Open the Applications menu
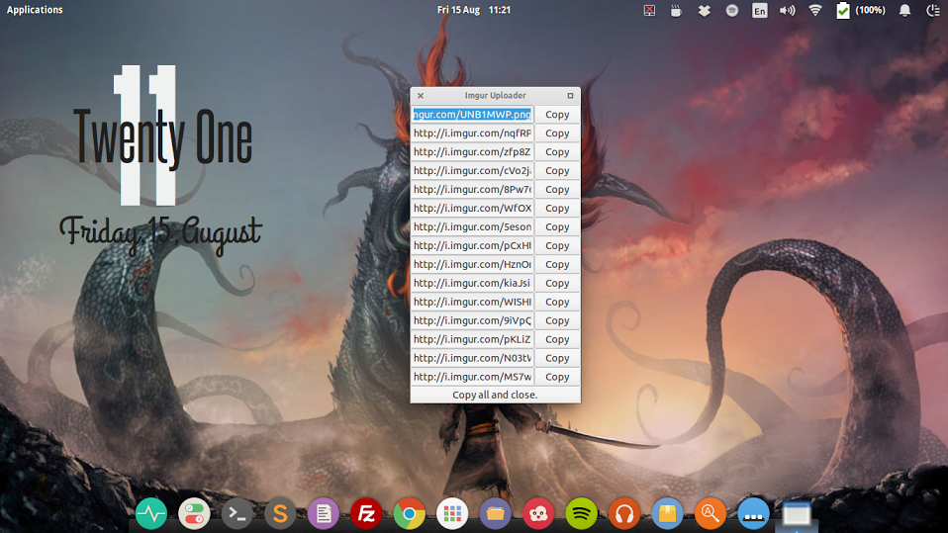Screen dimensions: 948x533 pos(35,10)
